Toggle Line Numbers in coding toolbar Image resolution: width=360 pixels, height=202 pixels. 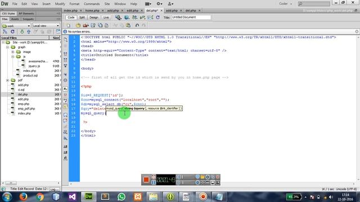(x=65, y=89)
